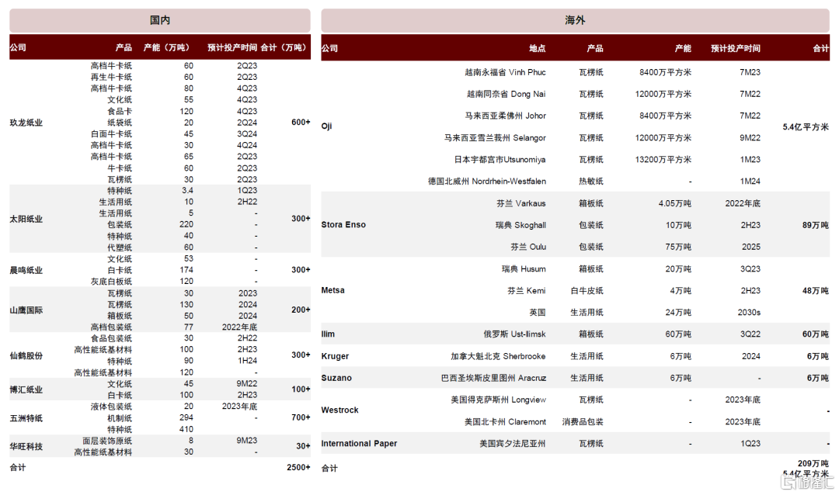
Task: Click location 马来西亚柔佛州 Johor
Action: 505,116
